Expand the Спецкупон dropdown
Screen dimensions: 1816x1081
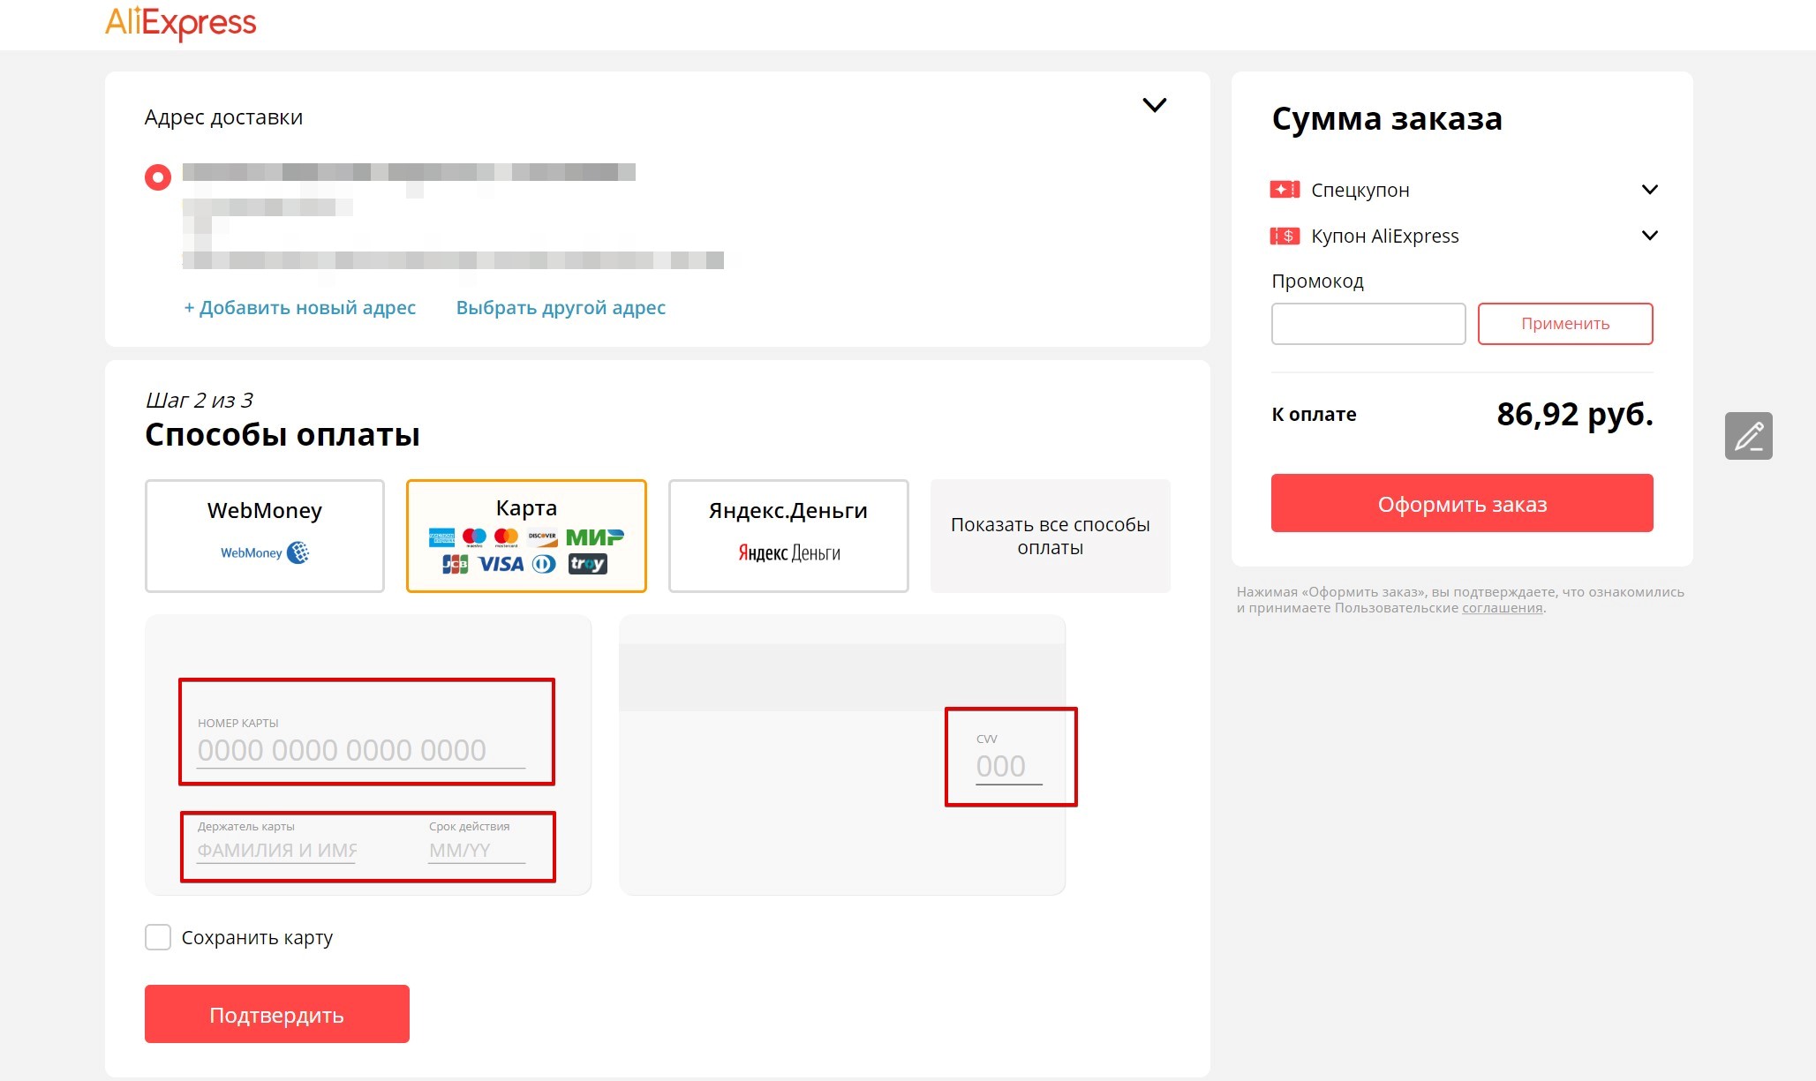tap(1649, 190)
